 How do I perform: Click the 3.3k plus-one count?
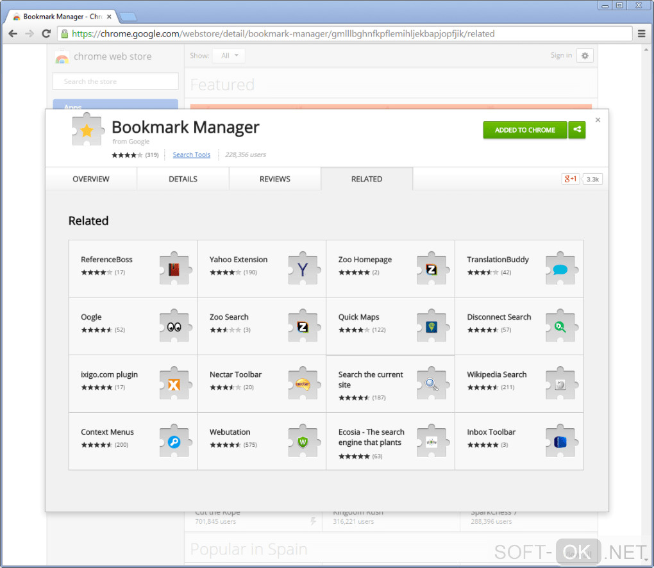(x=592, y=179)
